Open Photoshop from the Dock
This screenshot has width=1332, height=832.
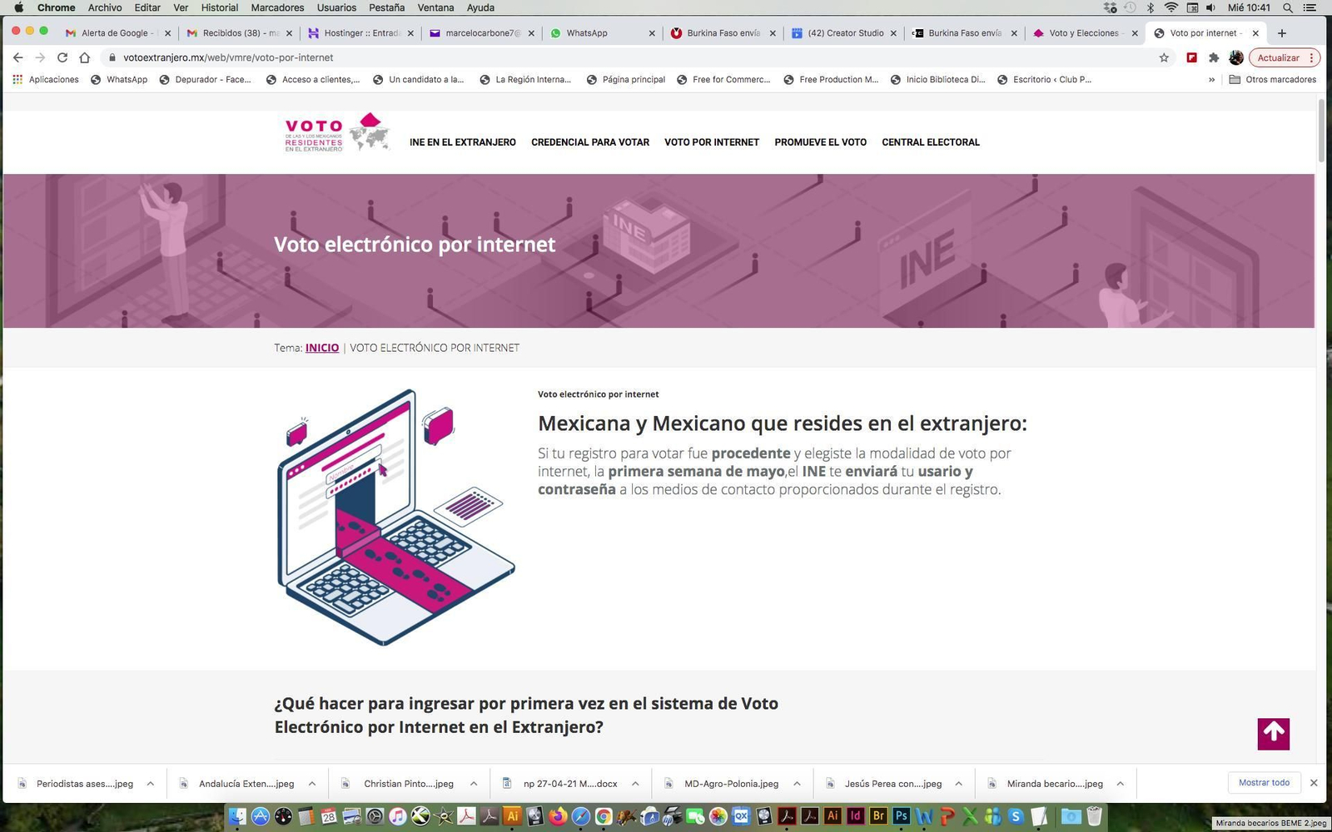(902, 816)
